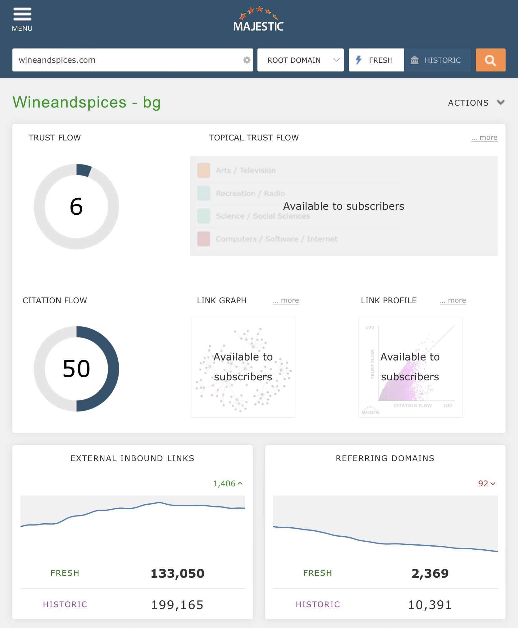Click the Wineandspices - bg page title
518x628 pixels.
(x=87, y=103)
